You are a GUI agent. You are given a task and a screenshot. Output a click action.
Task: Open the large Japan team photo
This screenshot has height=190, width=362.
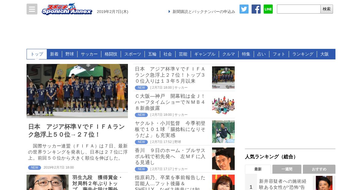[x=77, y=91]
